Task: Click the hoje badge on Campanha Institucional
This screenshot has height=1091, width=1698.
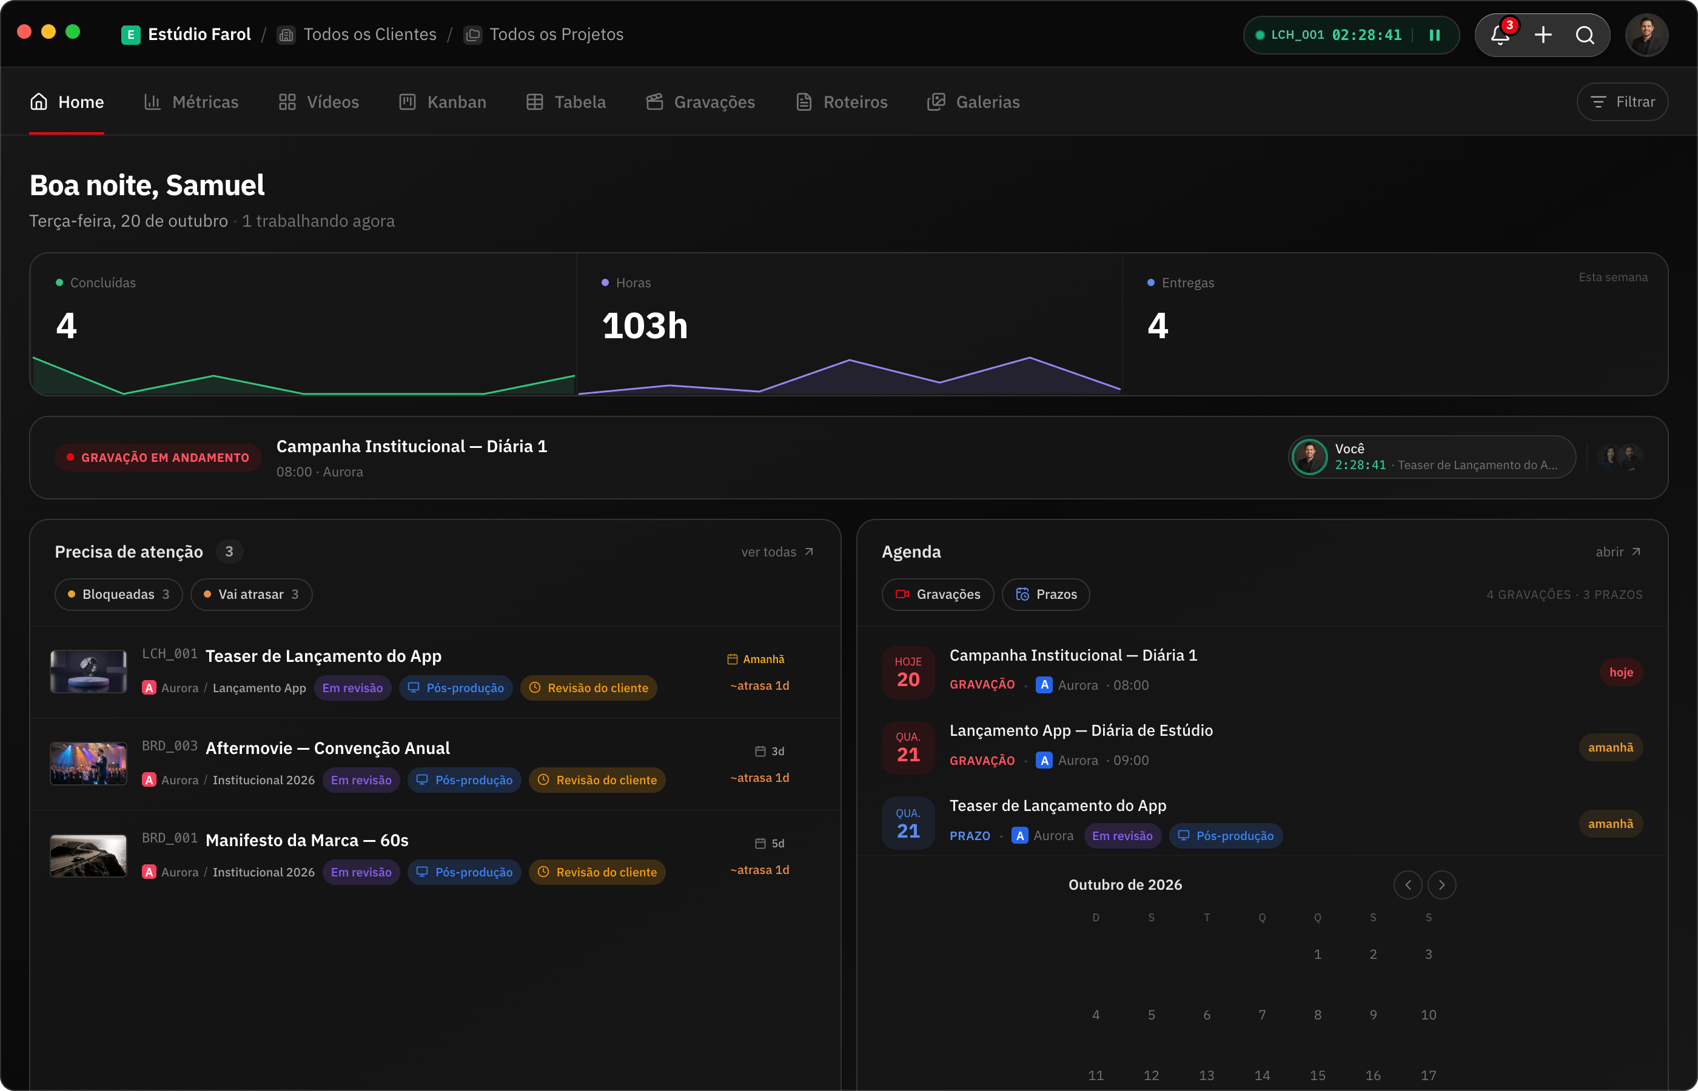Action: [1621, 672]
